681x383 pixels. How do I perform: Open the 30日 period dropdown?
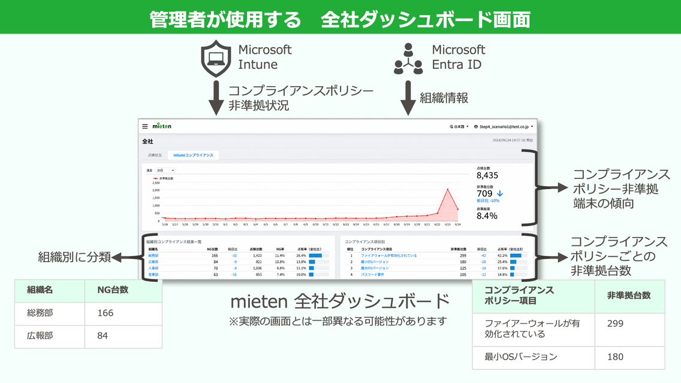[165, 171]
